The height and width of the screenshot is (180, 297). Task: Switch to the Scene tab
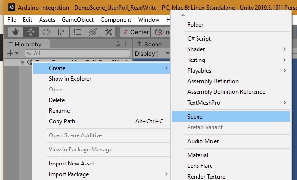tap(149, 44)
